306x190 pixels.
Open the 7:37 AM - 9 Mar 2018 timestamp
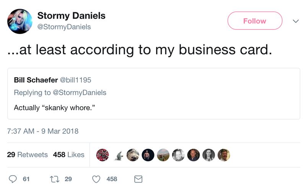43,131
